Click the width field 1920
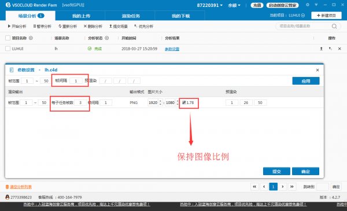Viewport: 347px width, 211px height. (153, 103)
